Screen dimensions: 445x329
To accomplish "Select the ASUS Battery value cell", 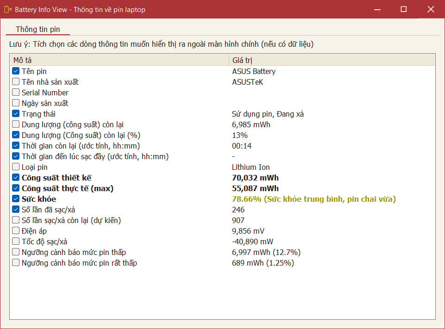I will (254, 71).
